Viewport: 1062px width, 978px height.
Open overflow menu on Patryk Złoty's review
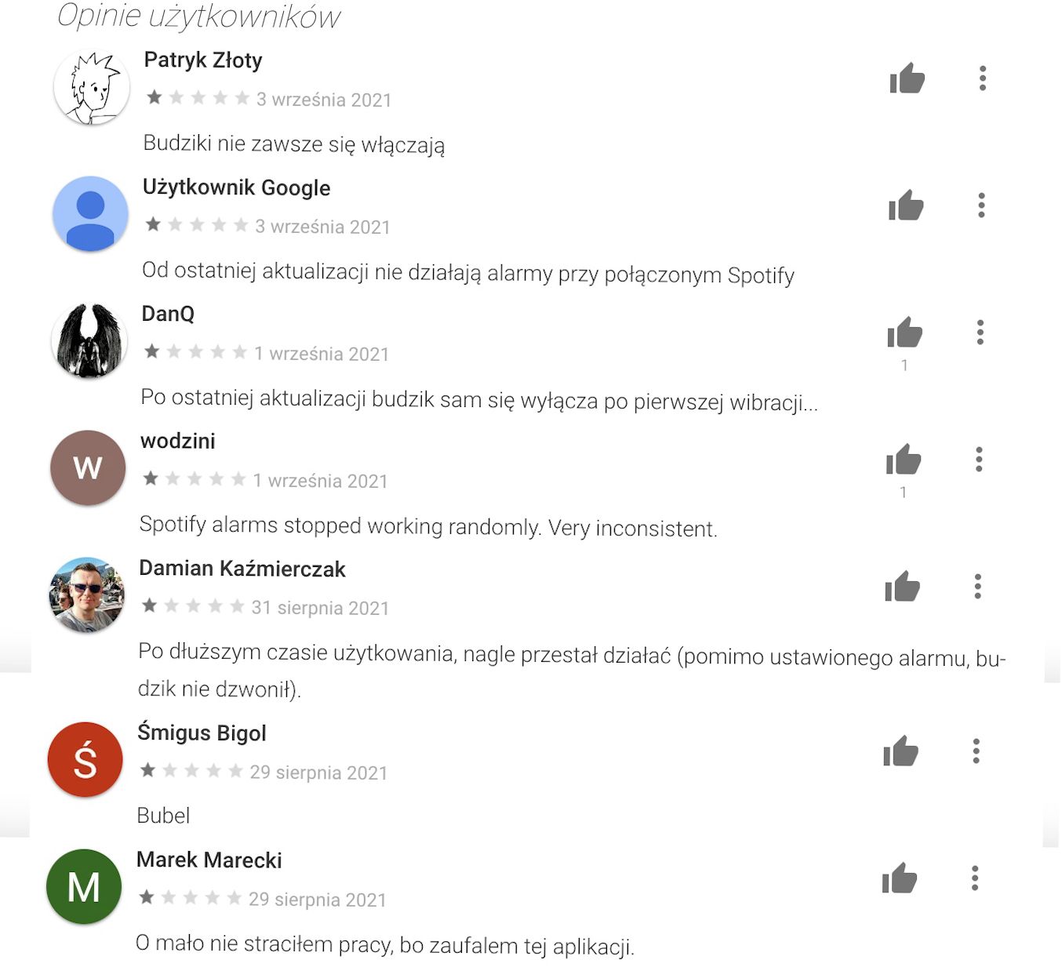click(x=983, y=78)
